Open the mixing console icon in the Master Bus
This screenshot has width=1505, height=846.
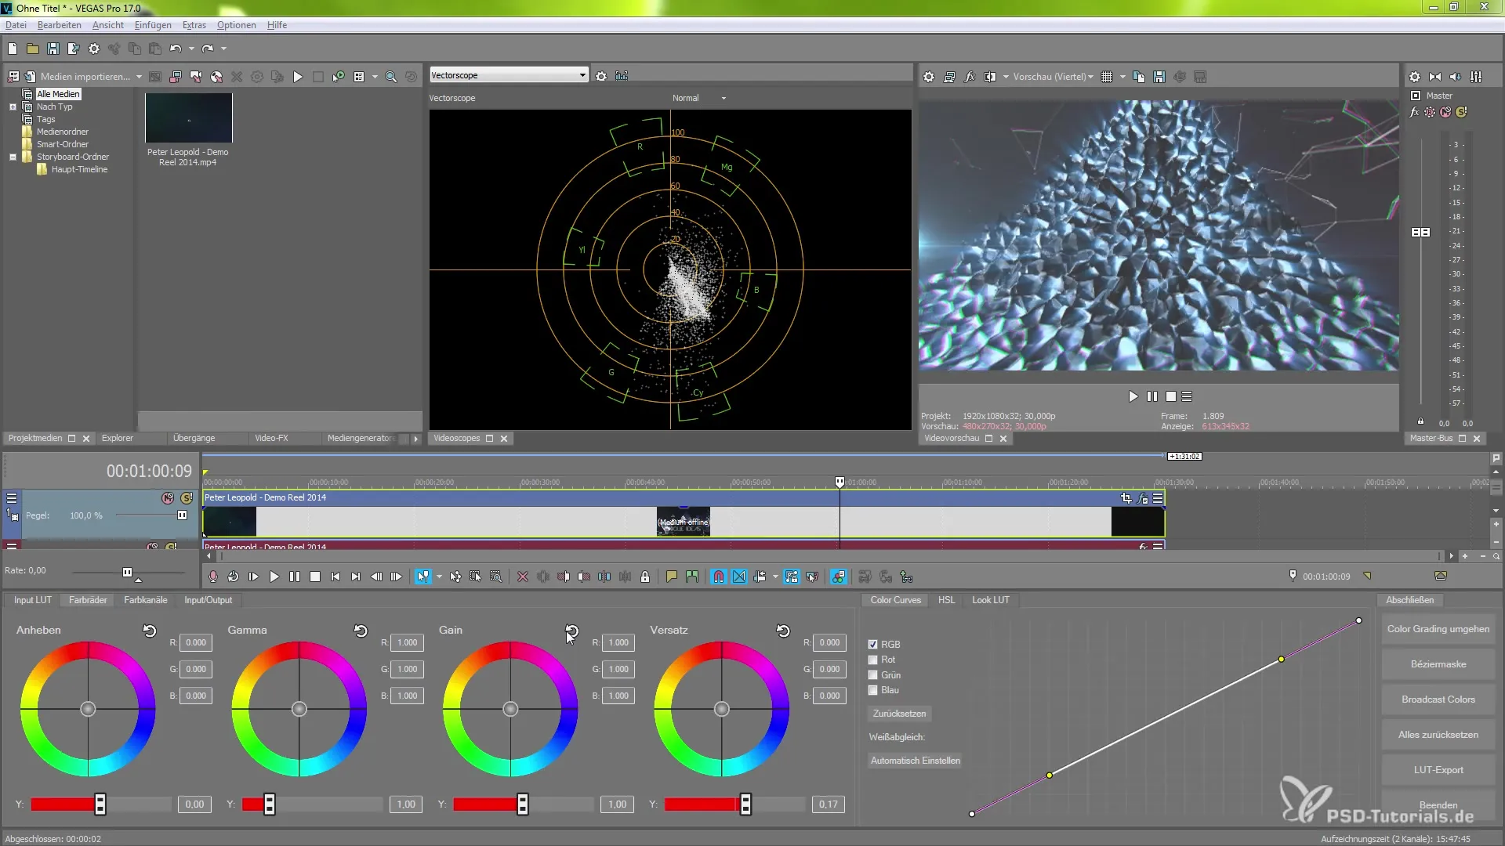click(1476, 77)
